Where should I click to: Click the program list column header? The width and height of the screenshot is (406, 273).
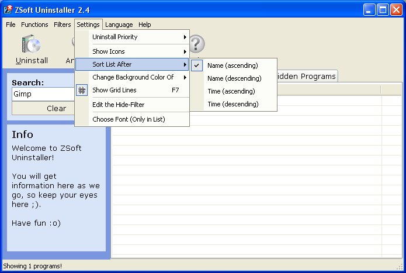[x=329, y=89]
